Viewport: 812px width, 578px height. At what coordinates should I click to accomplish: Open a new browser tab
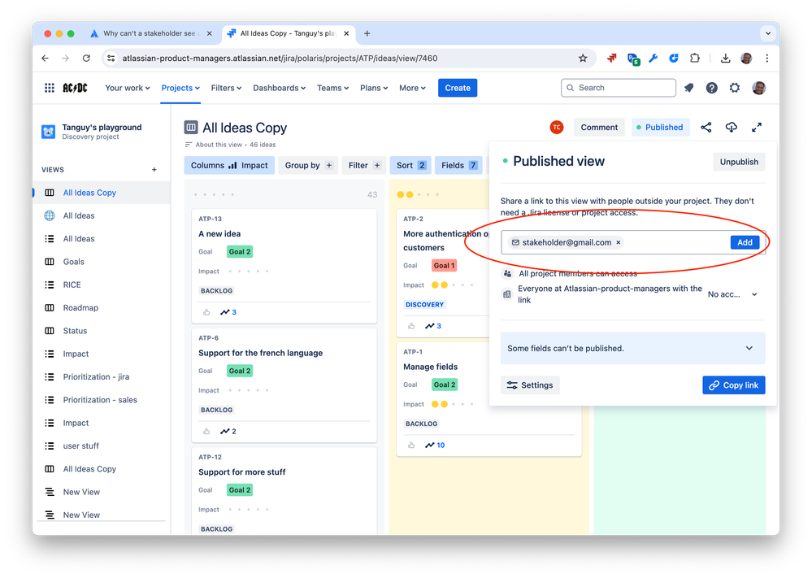367,33
